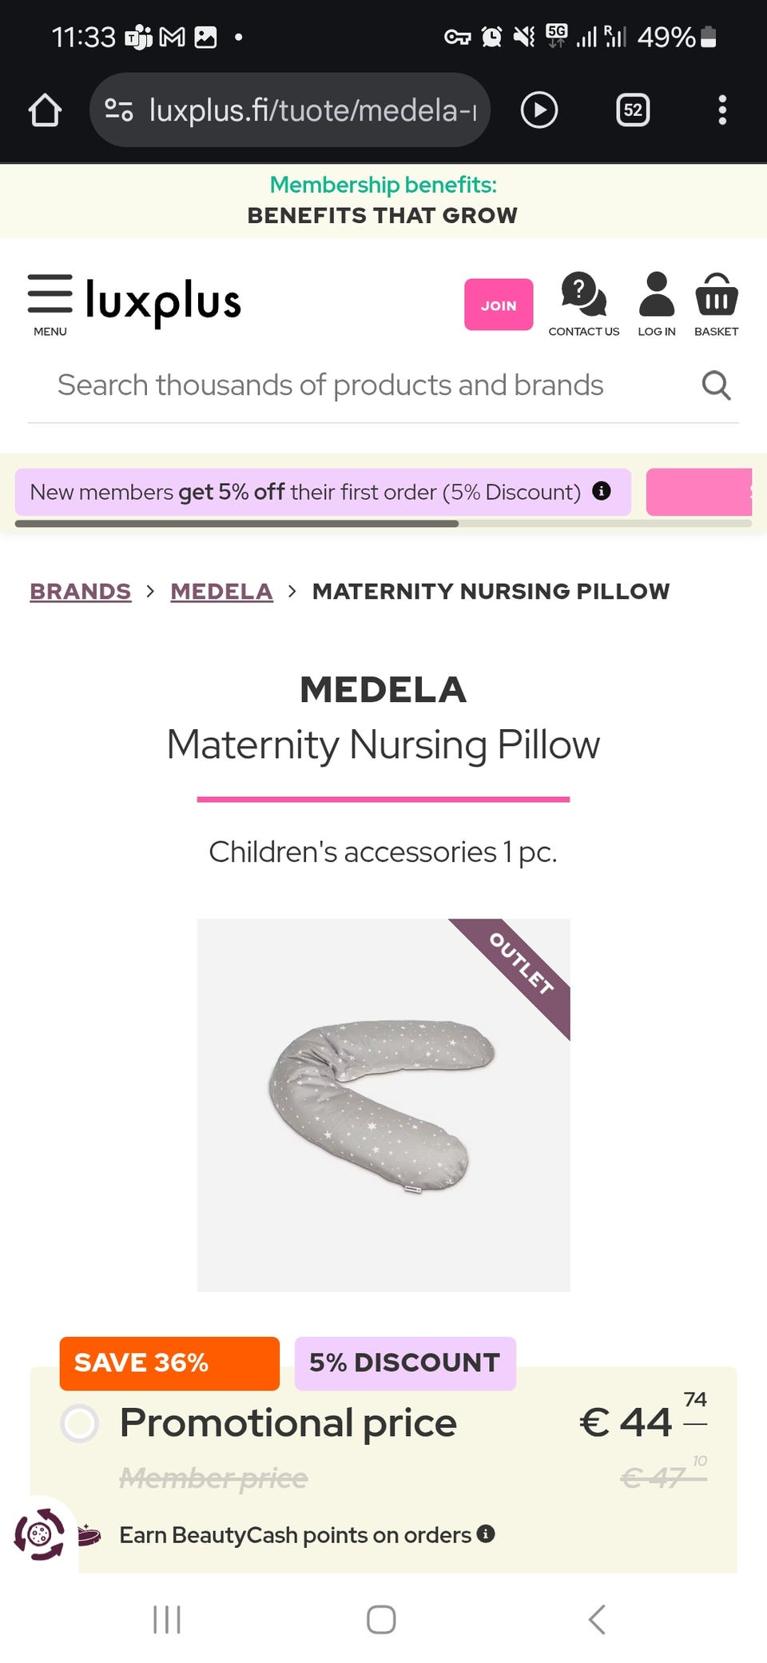Open browser three-dot overflow menu
The image size is (767, 1663).
722,110
